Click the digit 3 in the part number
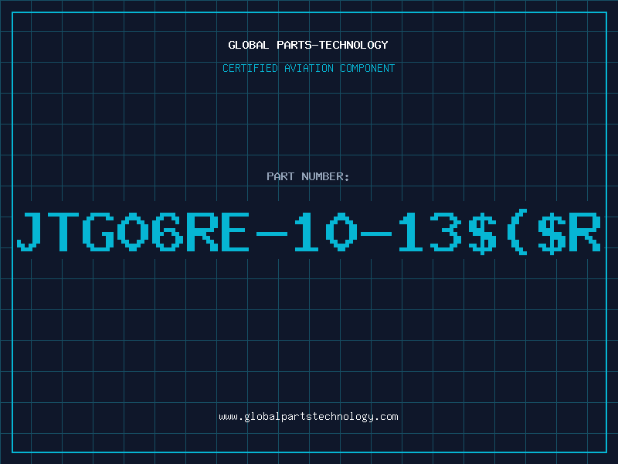This screenshot has height=464, width=618. (446, 232)
